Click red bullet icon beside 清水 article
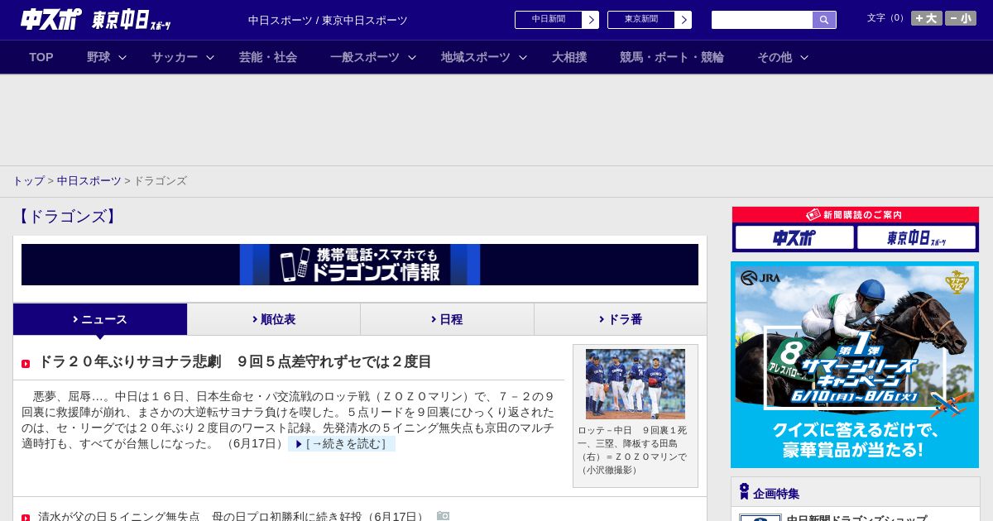The image size is (993, 521). pyautogui.click(x=26, y=518)
